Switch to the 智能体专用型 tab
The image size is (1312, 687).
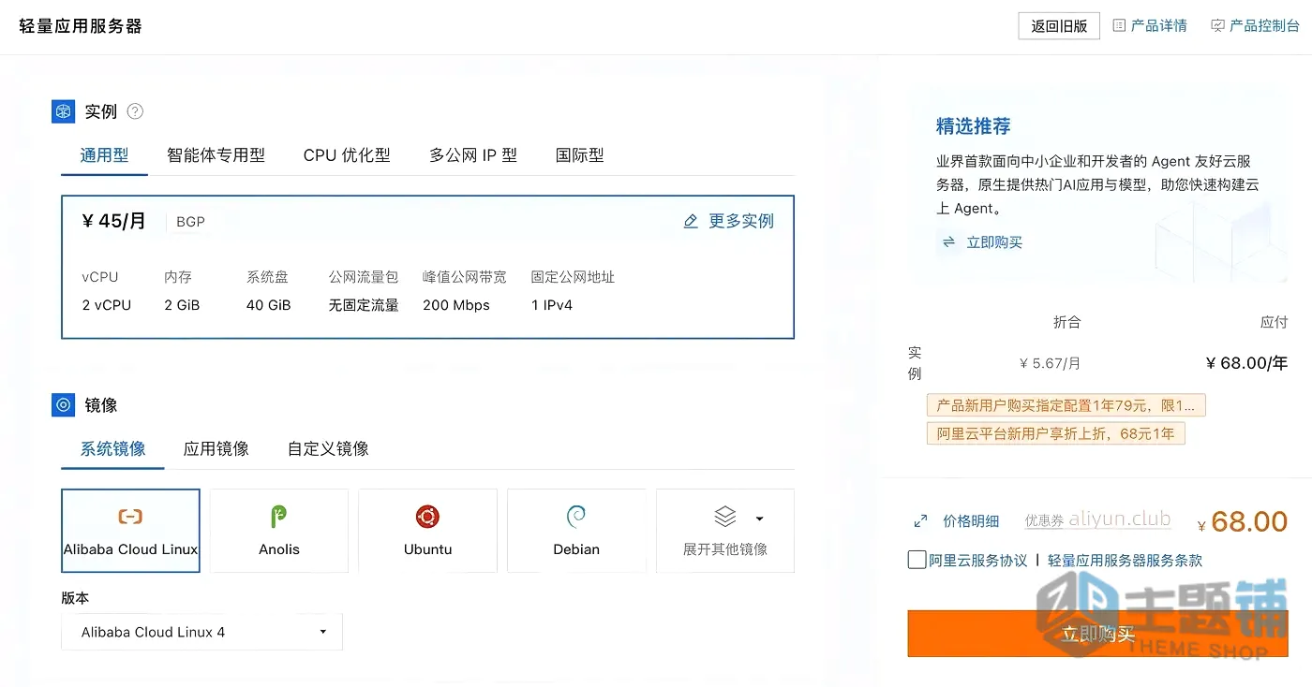tap(216, 155)
